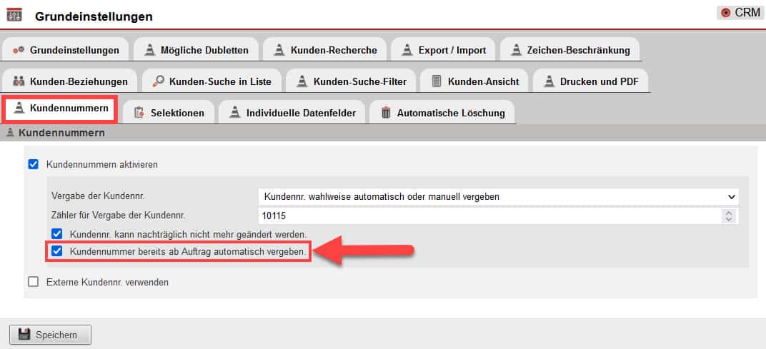This screenshot has width=766, height=349.
Task: Click the floppy disk icon on Speichern
Action: pos(24,335)
